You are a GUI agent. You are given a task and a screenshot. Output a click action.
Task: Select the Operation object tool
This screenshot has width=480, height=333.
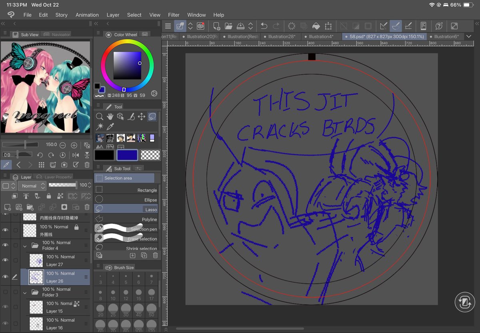click(x=120, y=117)
